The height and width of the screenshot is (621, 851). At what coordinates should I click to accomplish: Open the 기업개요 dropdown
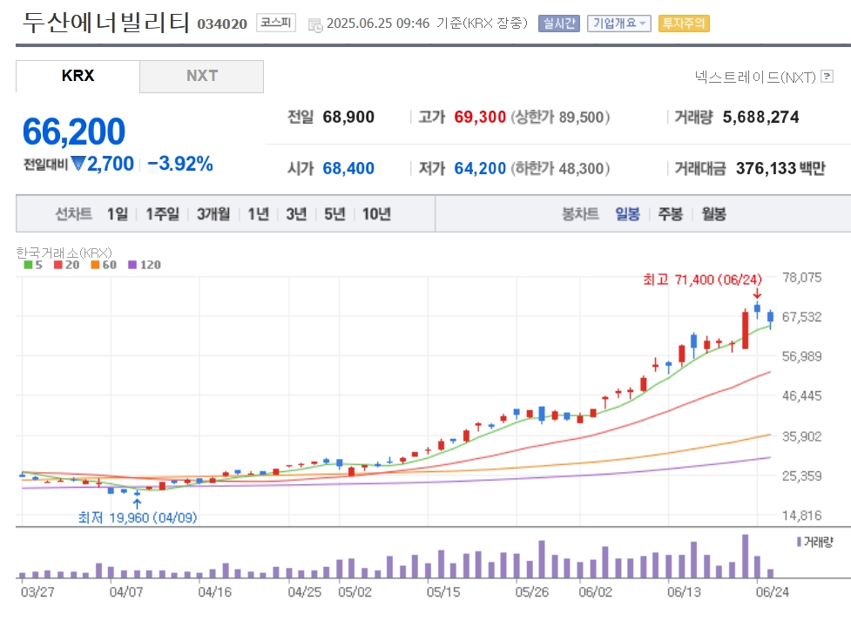click(618, 24)
